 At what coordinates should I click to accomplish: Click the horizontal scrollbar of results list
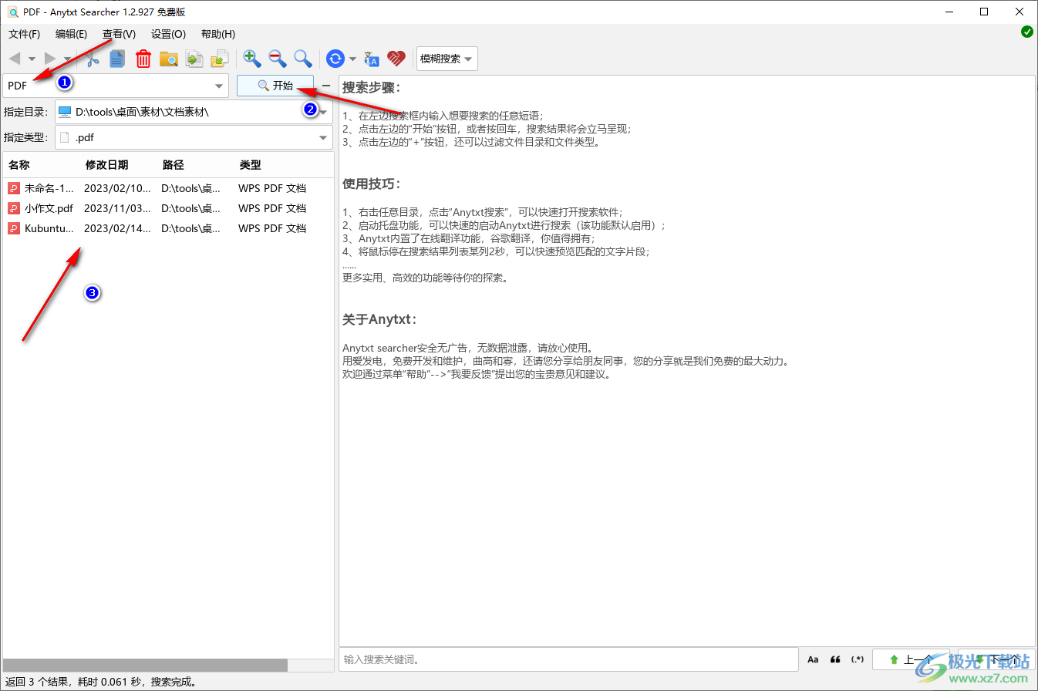[x=145, y=665]
